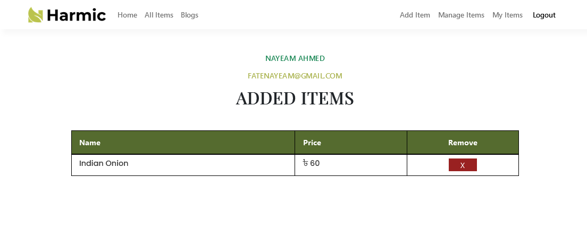Click the Added Items heading
The width and height of the screenshot is (587, 247).
pos(295,99)
